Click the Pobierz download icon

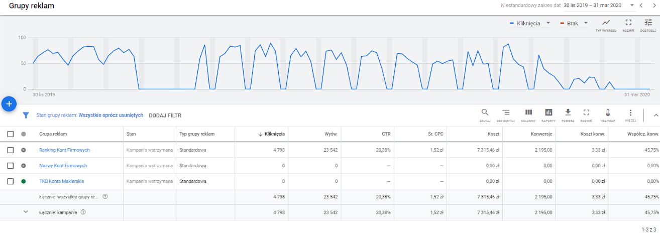click(568, 113)
